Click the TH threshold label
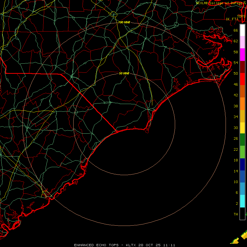247x247 pixels. [236, 214]
